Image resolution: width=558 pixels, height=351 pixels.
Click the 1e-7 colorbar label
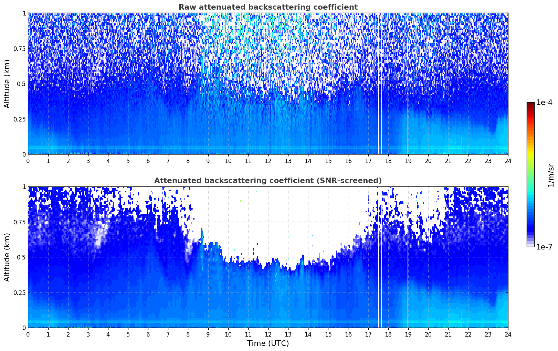[x=544, y=247]
